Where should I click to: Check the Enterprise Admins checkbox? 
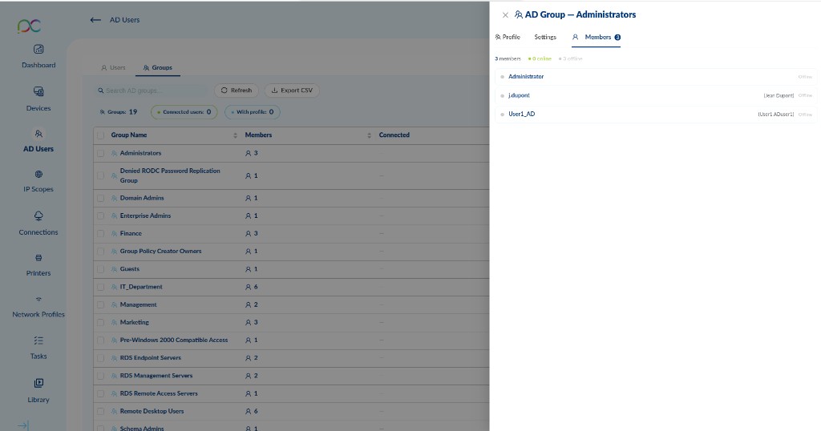pyautogui.click(x=100, y=216)
